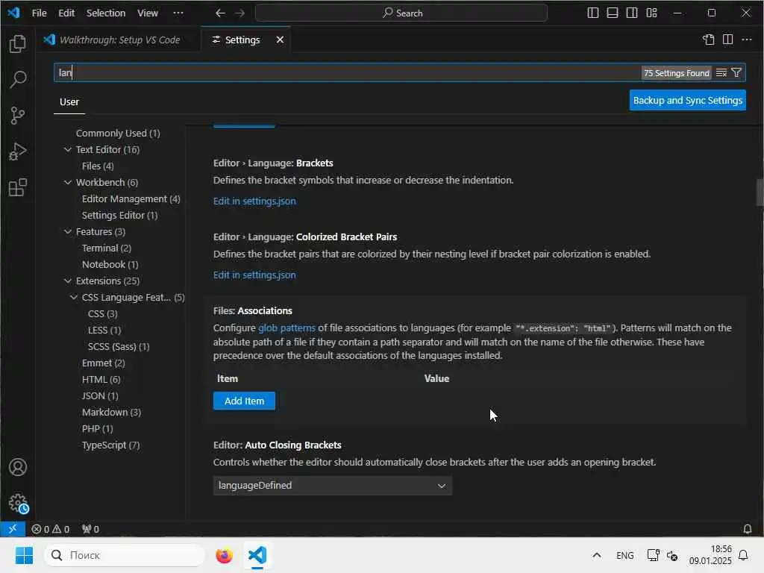Split editor right icon
Image resolution: width=764 pixels, height=573 pixels.
point(727,40)
